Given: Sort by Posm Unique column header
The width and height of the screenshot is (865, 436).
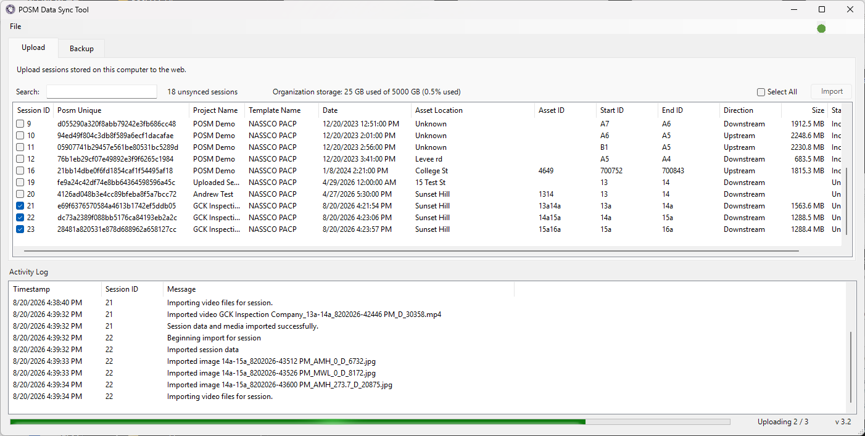Looking at the screenshot, I should [x=121, y=110].
